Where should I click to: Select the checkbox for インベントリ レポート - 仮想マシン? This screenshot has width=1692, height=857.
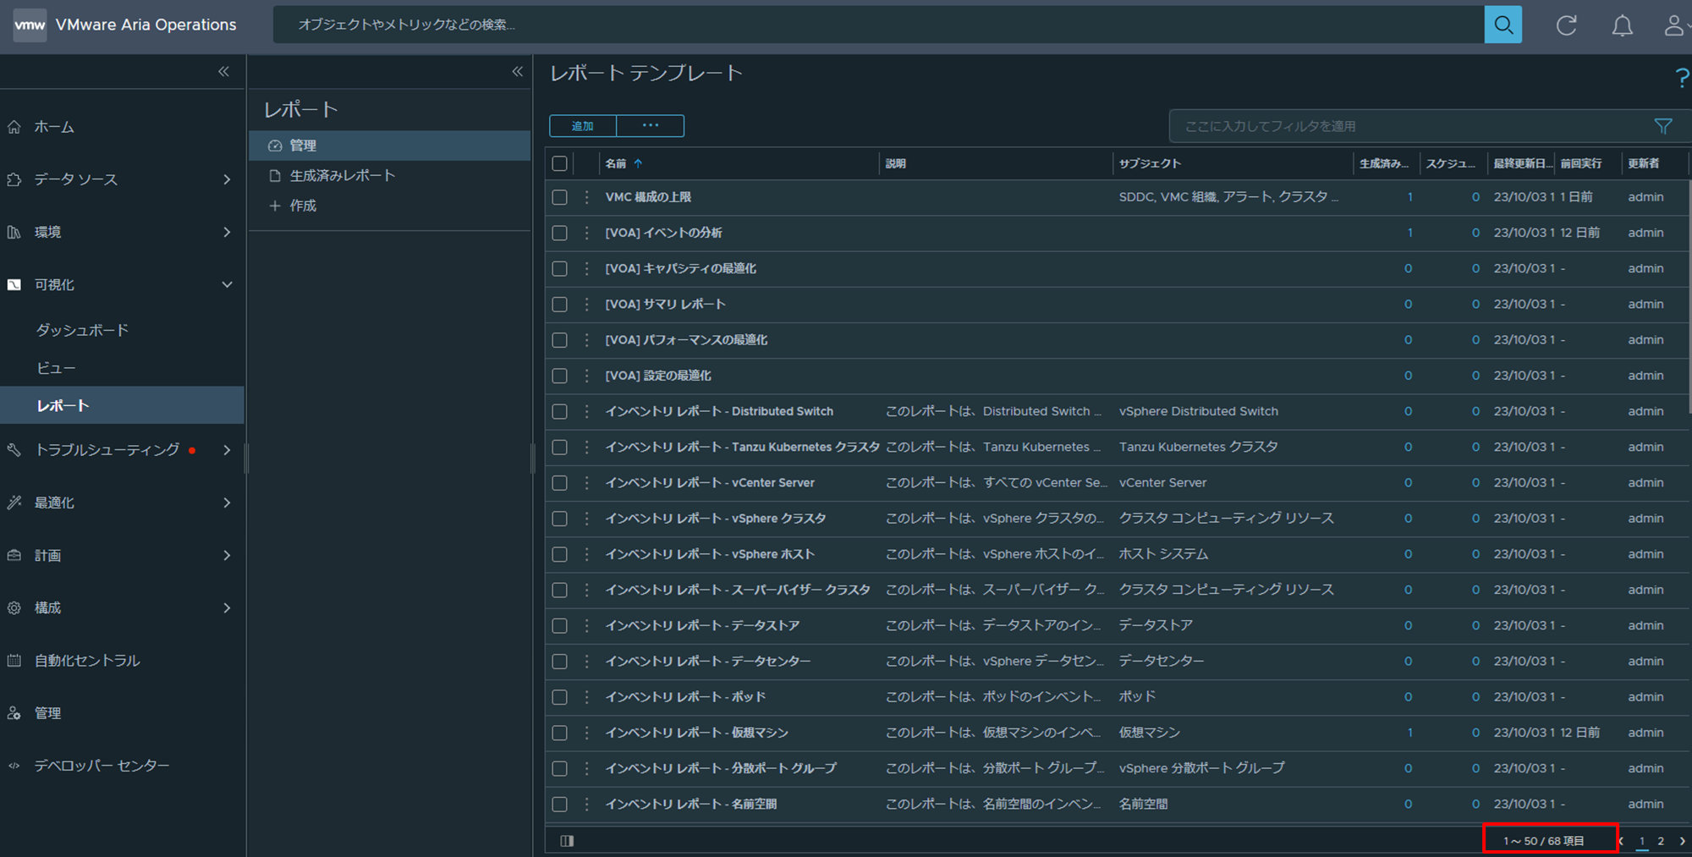[559, 733]
